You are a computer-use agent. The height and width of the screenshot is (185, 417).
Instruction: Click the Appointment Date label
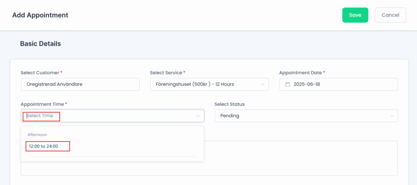[x=301, y=72]
